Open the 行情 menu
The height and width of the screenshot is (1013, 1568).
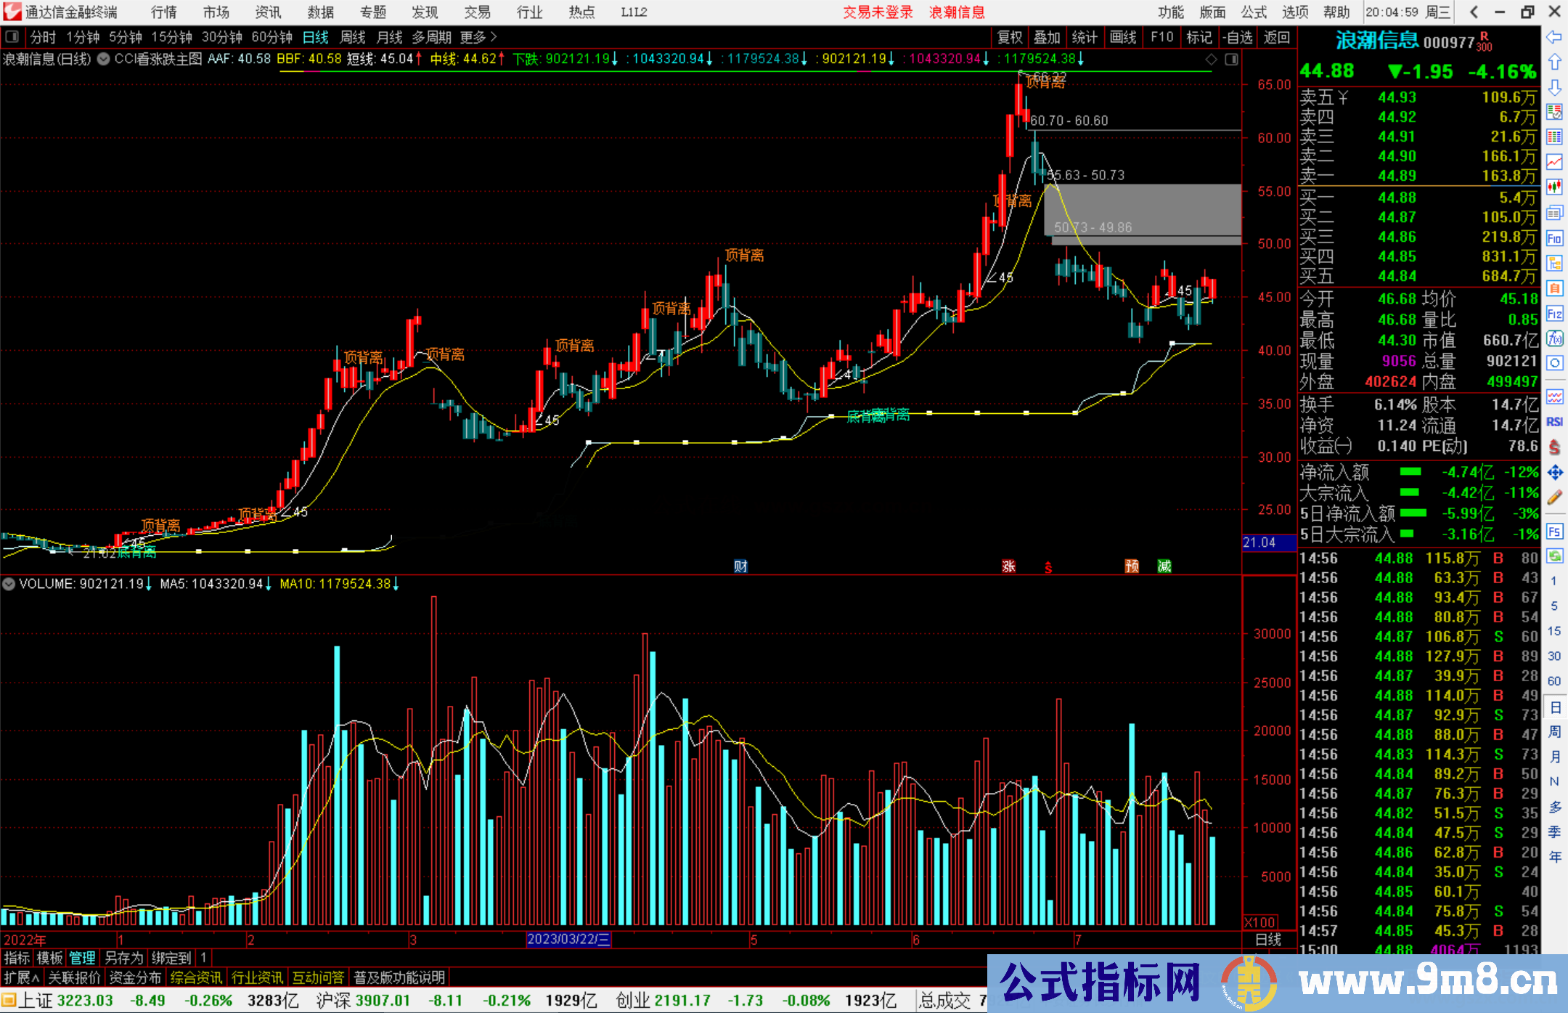(164, 12)
